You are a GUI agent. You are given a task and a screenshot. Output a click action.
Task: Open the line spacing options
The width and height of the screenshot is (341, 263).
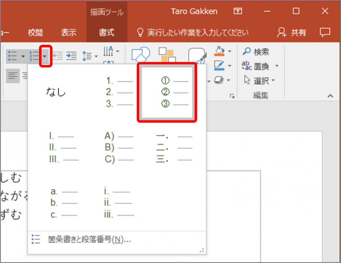click(x=87, y=56)
